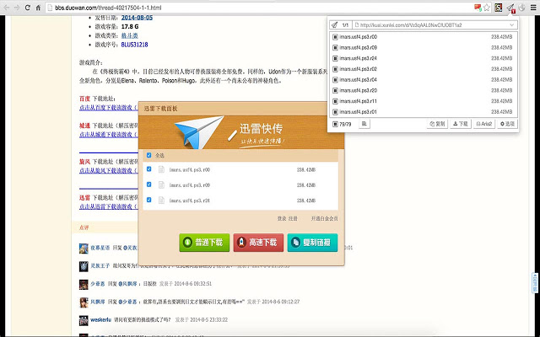540x337 pixels.
Task: Click the 复制 copy button in popup
Action: (x=437, y=124)
